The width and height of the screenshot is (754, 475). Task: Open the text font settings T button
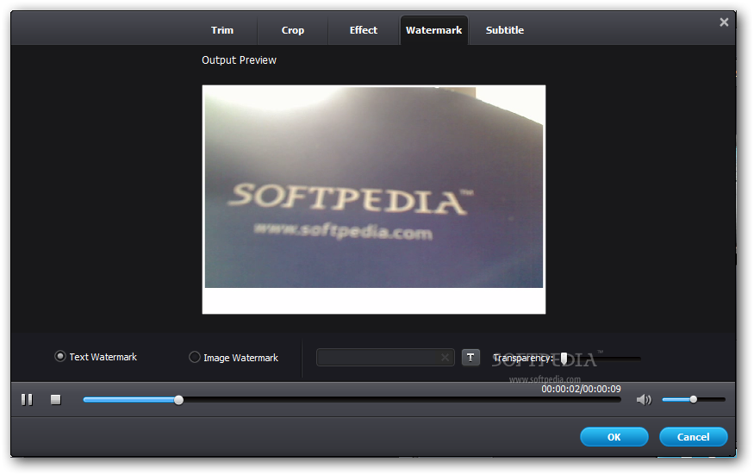[470, 358]
